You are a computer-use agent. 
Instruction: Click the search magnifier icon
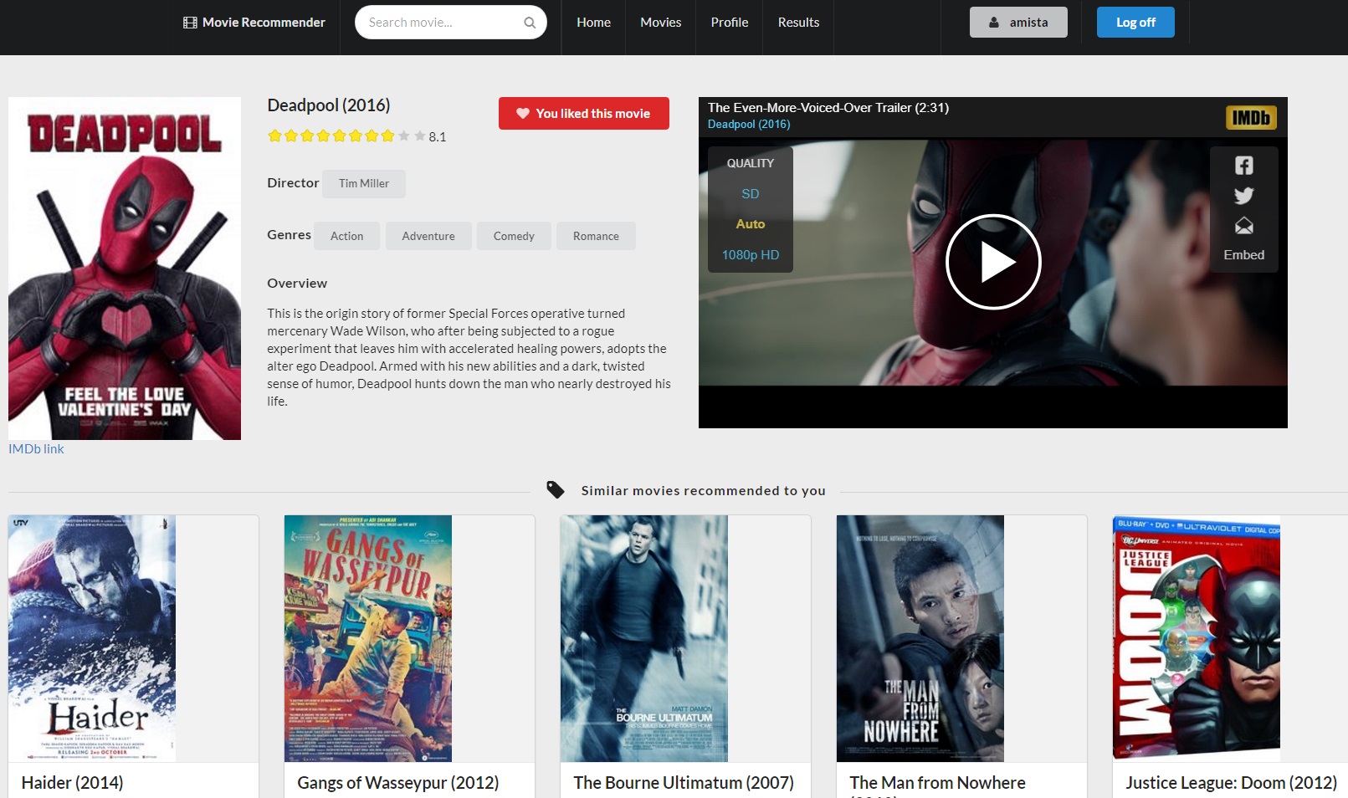click(x=530, y=23)
